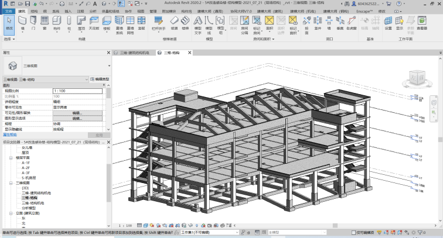The width and height of the screenshot is (443, 238).
Task: Click the ViewCube in the 3D view
Action: 418,77
